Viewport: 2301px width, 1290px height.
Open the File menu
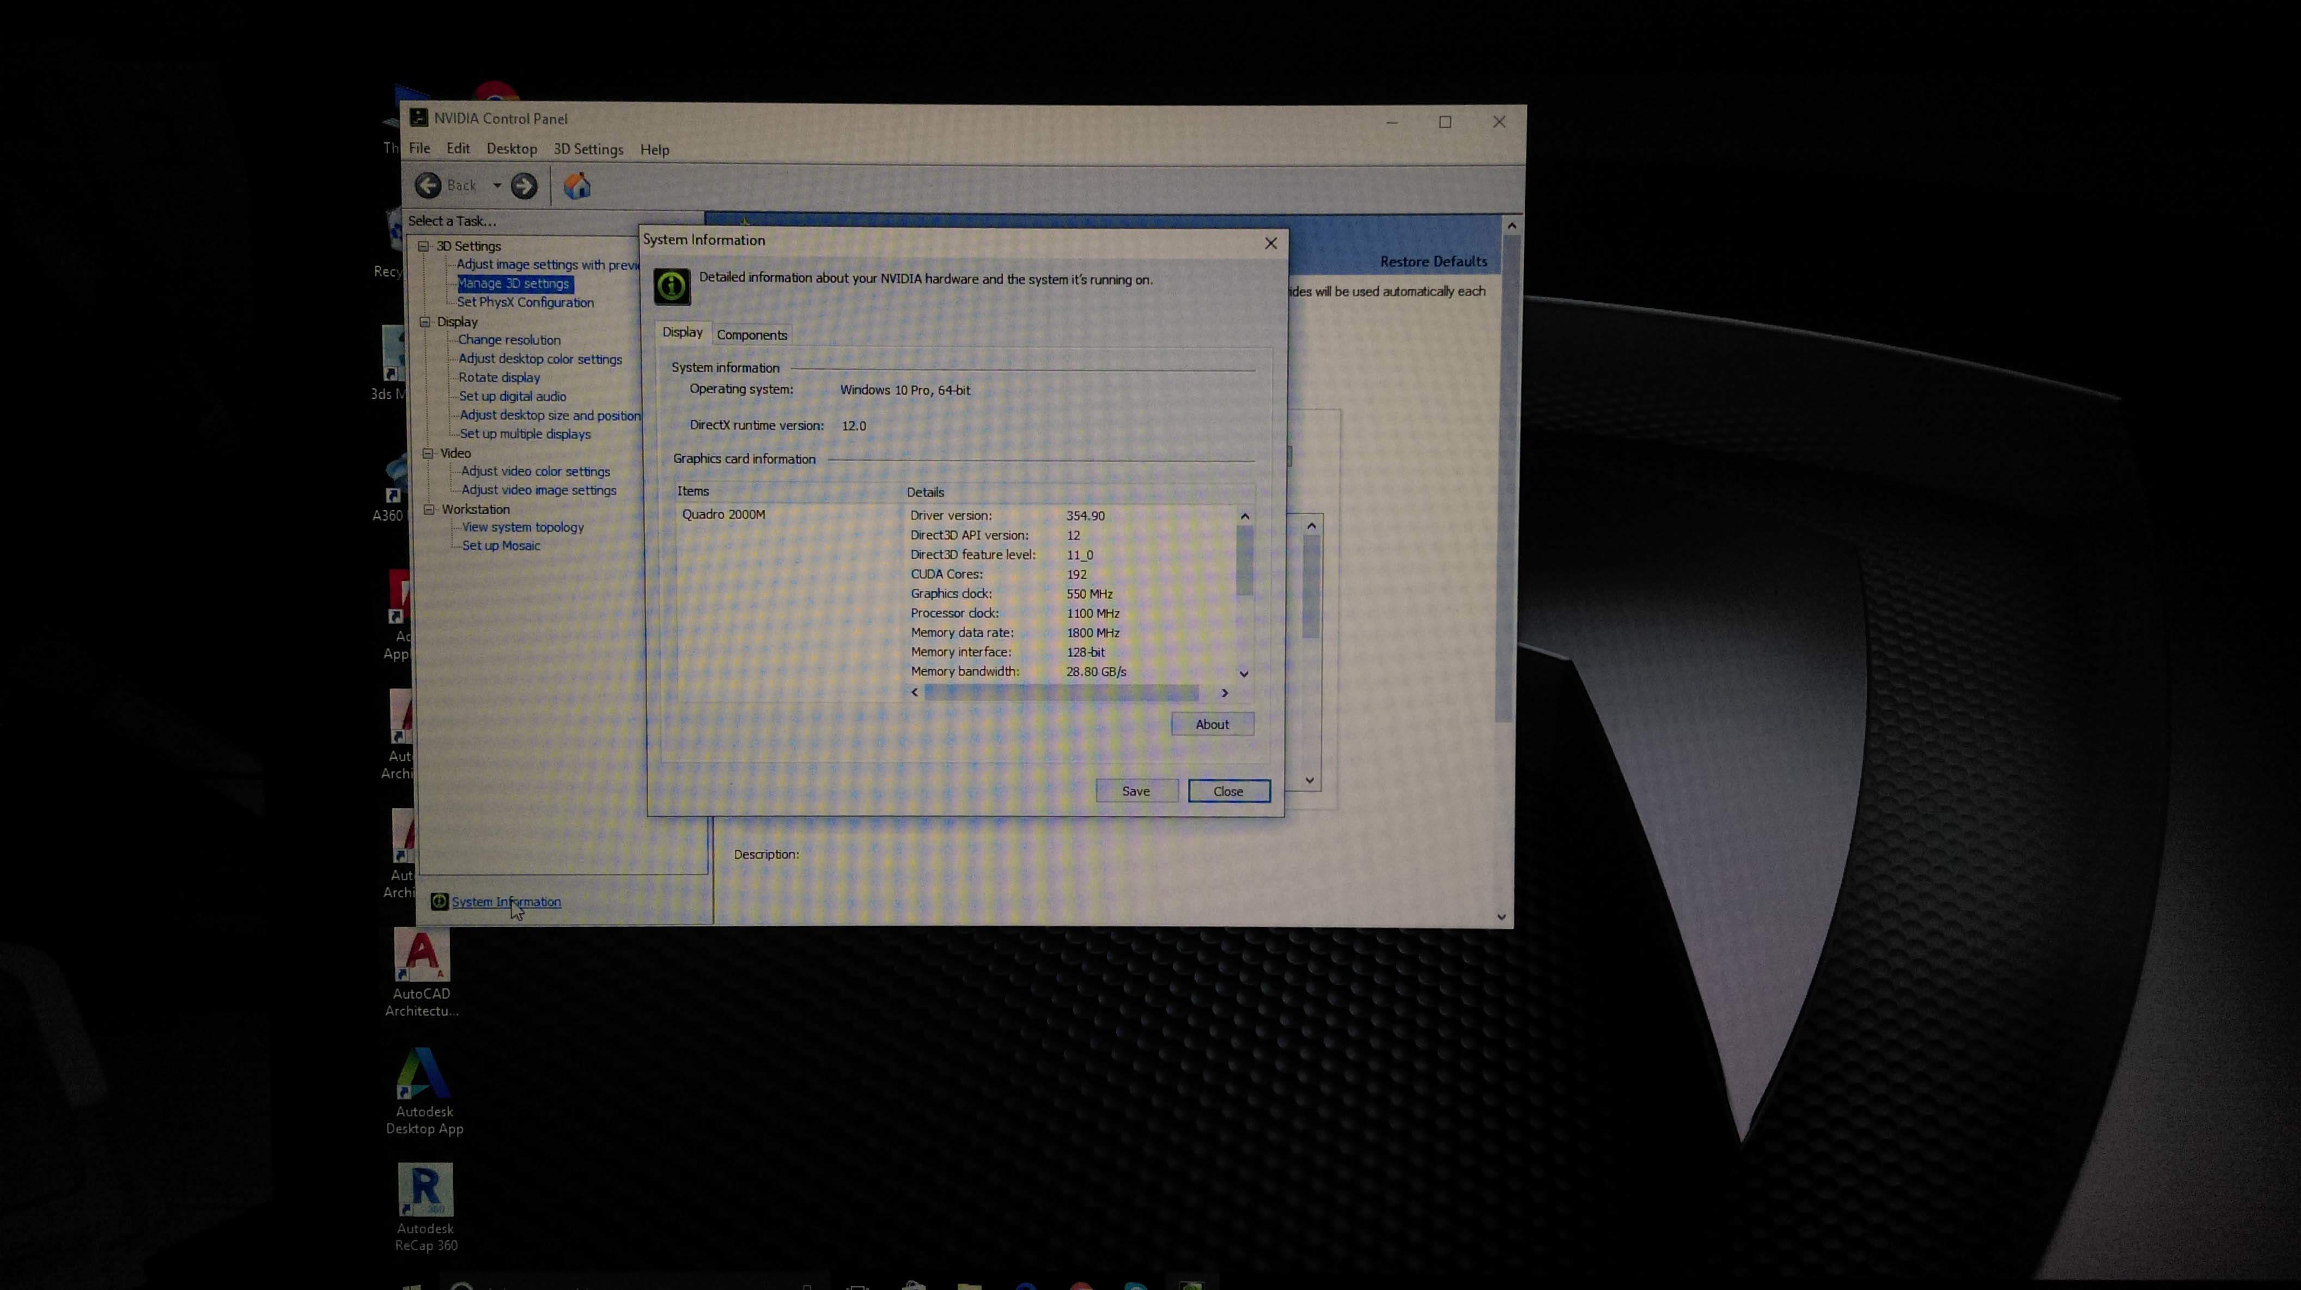click(x=420, y=148)
